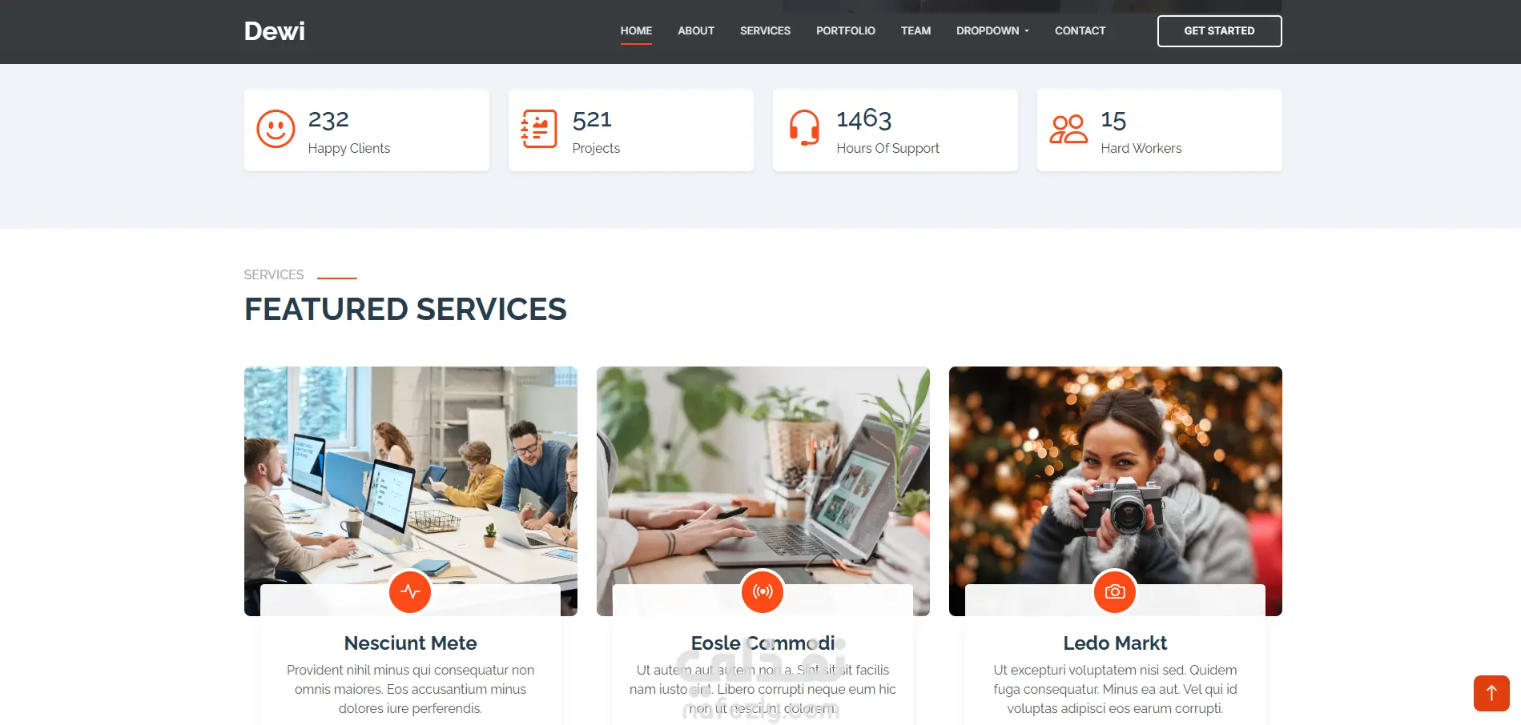Viewport: 1521px width, 725px height.
Task: Navigate to the Portfolio nav item
Action: click(x=846, y=31)
